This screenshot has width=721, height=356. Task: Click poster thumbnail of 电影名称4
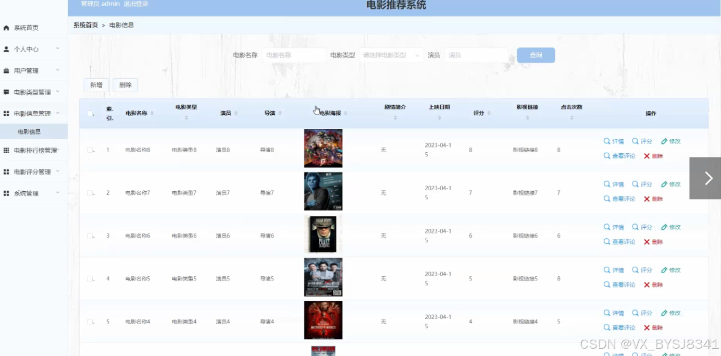coord(323,320)
